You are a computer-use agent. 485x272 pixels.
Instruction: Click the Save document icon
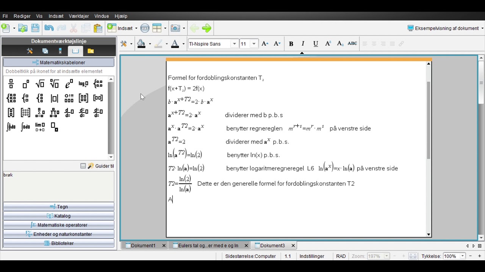pos(35,28)
